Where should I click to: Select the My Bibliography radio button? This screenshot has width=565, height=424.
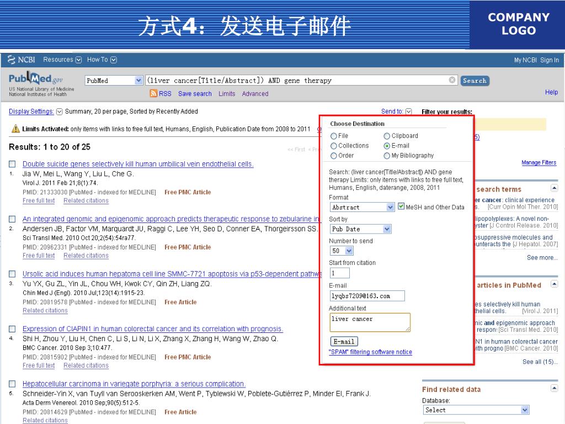(x=387, y=156)
